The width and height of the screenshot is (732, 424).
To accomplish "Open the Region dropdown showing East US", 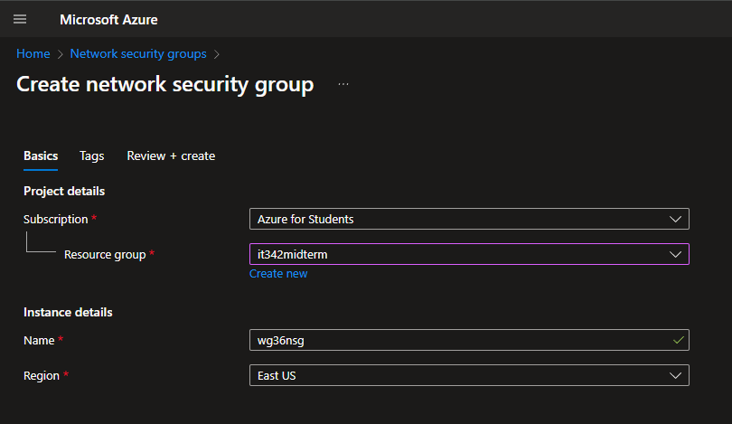I will (468, 375).
